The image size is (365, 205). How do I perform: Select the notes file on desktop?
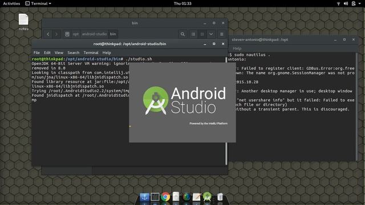pos(23,22)
